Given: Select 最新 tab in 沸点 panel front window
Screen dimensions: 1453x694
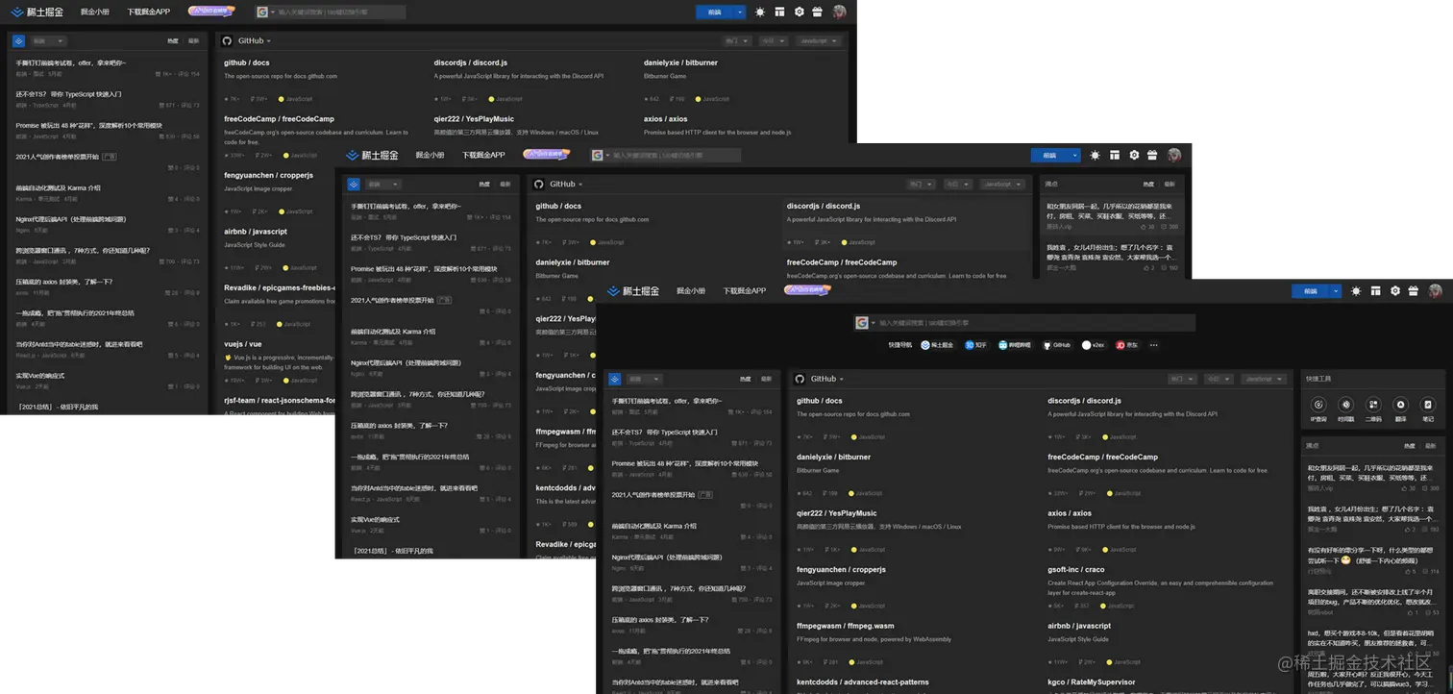Looking at the screenshot, I should (x=1431, y=446).
